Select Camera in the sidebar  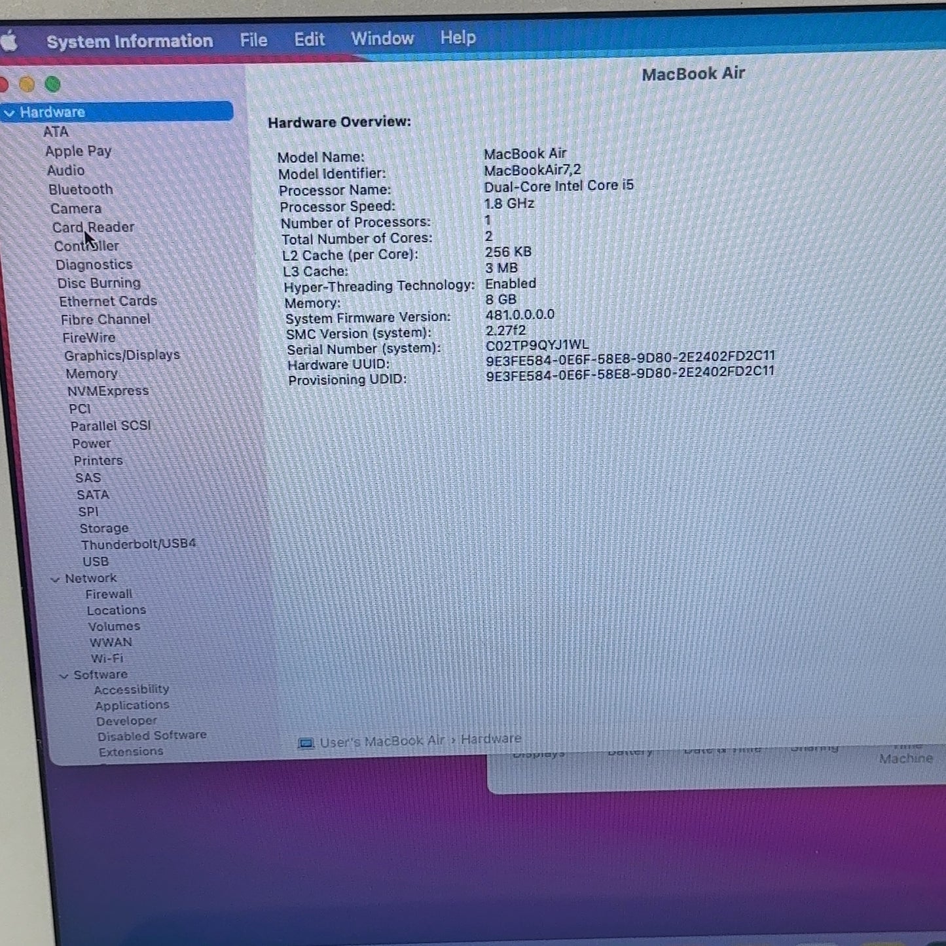76,208
